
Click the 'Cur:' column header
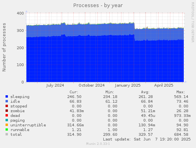point(74,92)
